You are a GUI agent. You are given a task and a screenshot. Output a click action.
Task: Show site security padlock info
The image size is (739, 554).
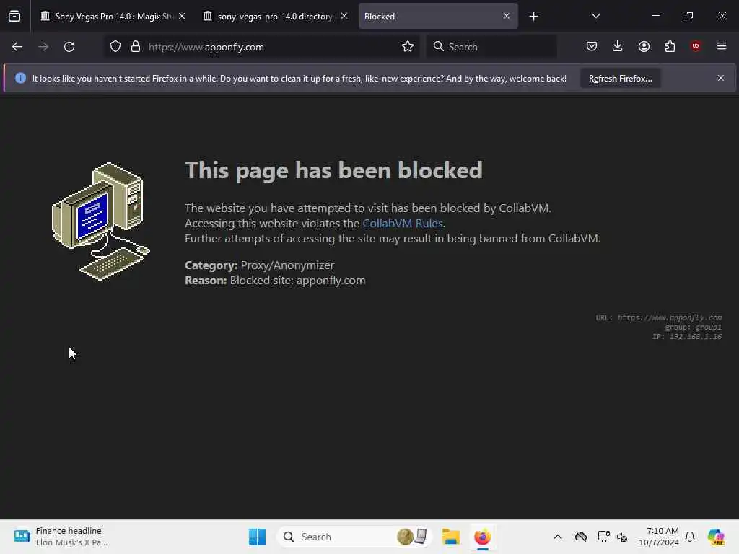(136, 47)
